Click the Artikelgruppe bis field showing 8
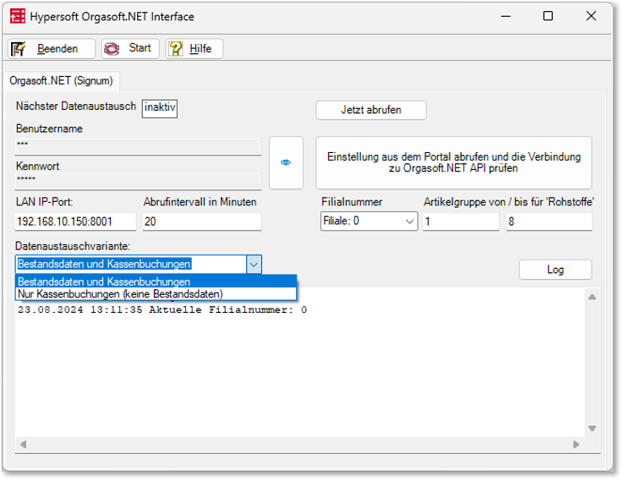 coord(550,221)
